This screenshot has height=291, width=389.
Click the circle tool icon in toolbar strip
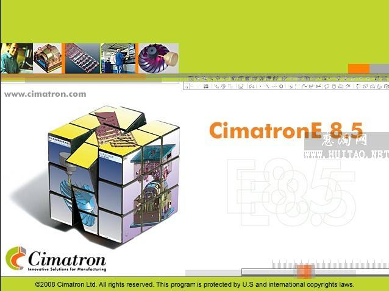(x=281, y=86)
